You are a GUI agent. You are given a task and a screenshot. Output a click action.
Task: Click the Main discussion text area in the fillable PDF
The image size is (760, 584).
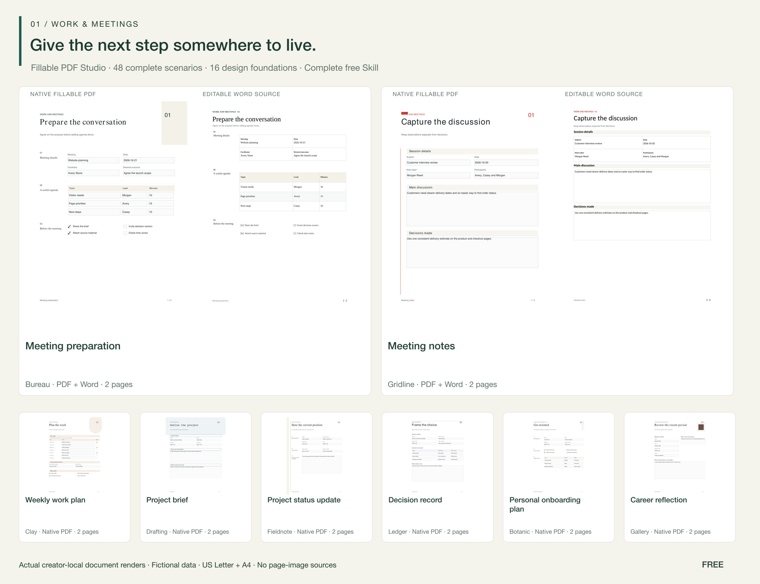(x=472, y=209)
